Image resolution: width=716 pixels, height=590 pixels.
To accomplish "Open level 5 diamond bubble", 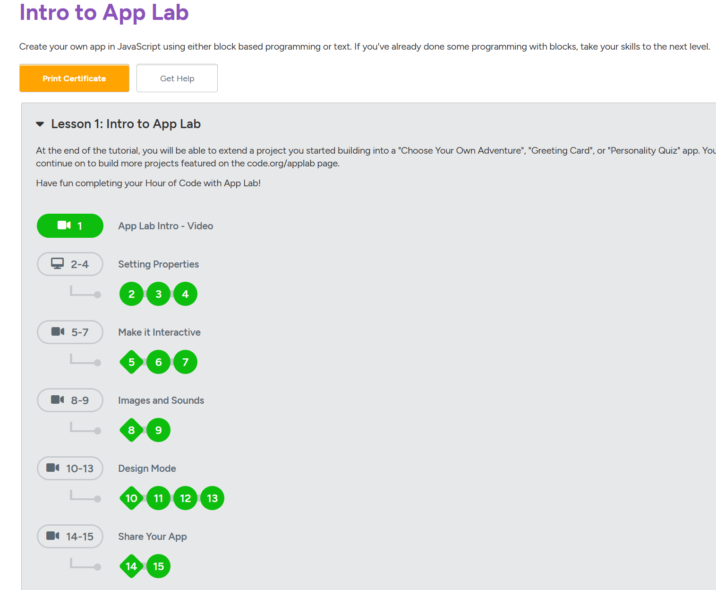I will click(x=132, y=362).
